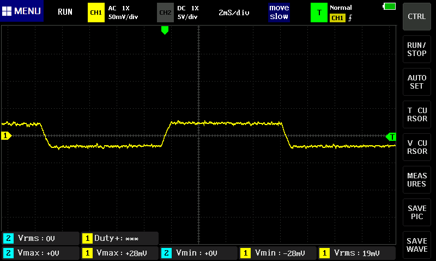Tap the CH1 50mV/div vertical scale
436x261 pixels.
click(123, 17)
